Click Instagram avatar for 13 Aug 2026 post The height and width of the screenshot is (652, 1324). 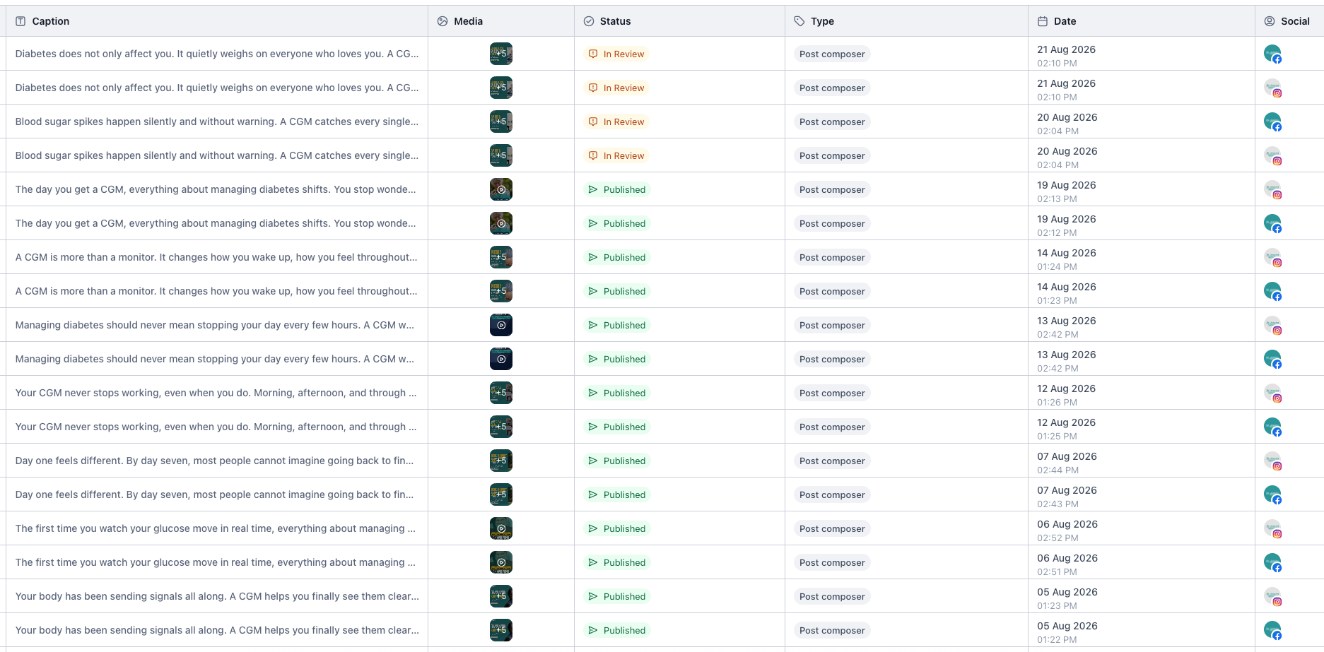click(x=1272, y=325)
